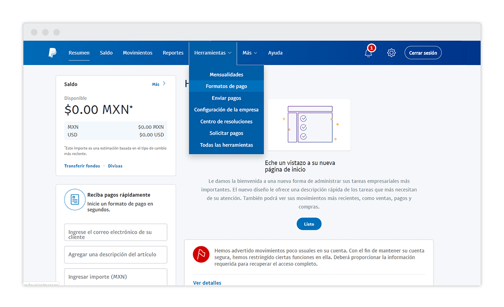Screen dimensions: 504x307
Task: Open the notifications bell icon
Action: (369, 53)
